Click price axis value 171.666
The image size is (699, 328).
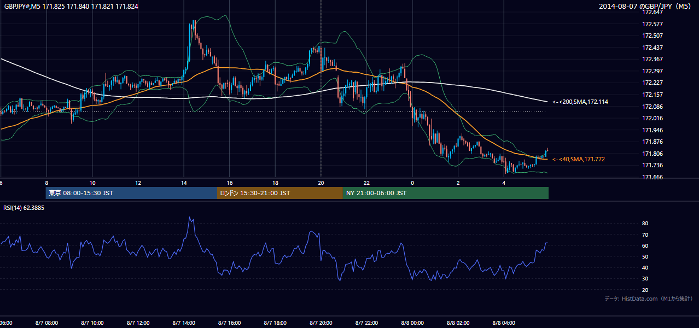(652, 177)
